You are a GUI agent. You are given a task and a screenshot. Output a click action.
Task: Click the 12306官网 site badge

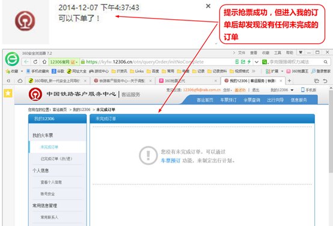click(64, 62)
